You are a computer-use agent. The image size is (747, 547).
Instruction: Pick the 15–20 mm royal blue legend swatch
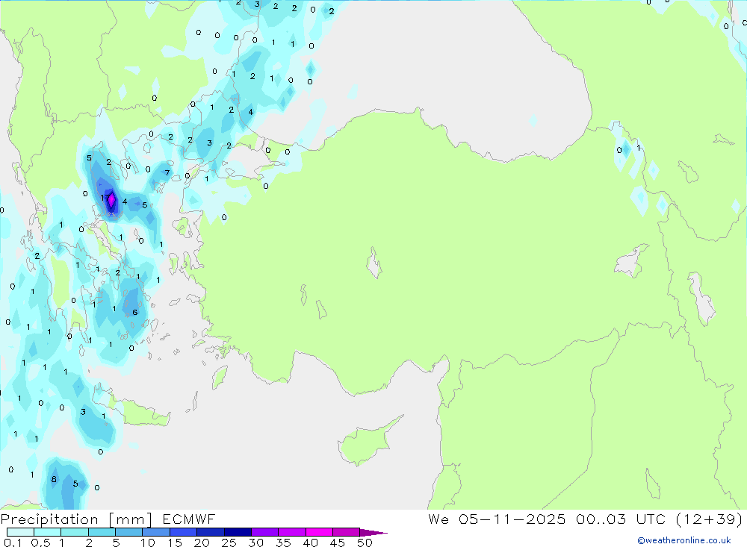point(183,532)
